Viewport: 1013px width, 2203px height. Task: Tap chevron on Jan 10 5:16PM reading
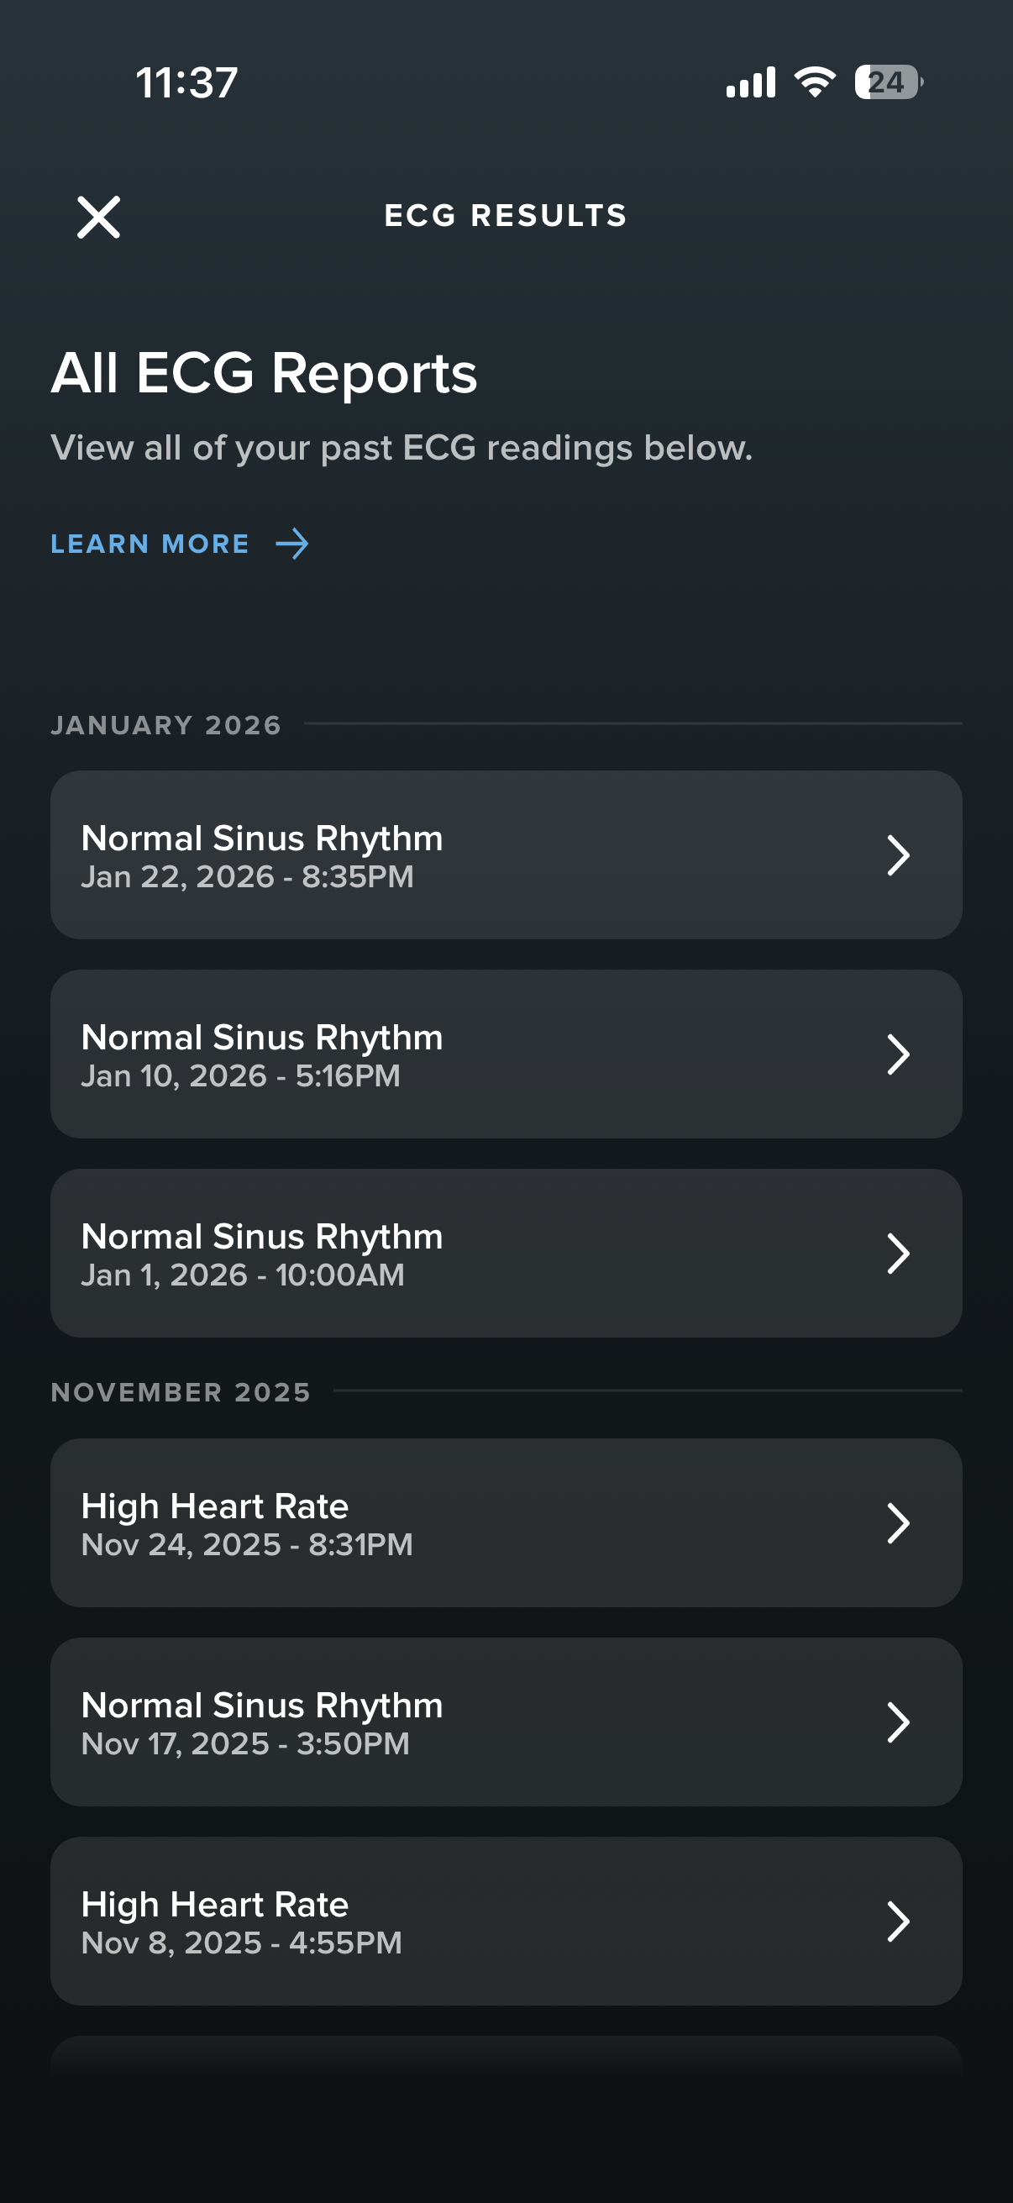(898, 1054)
